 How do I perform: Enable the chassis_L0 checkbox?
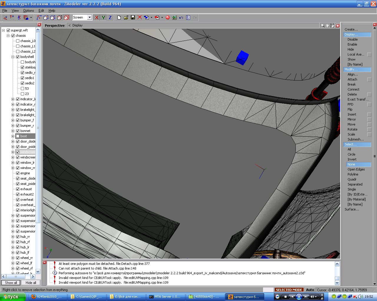(18, 41)
